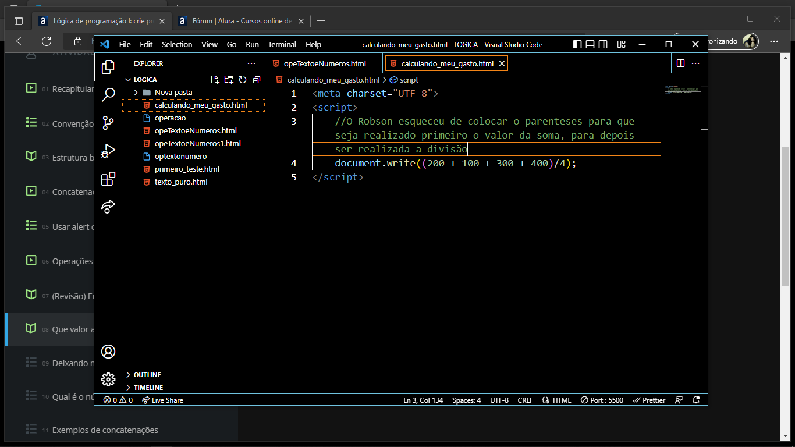This screenshot has height=447, width=795.
Task: Open the Terminal menu
Action: (282, 44)
